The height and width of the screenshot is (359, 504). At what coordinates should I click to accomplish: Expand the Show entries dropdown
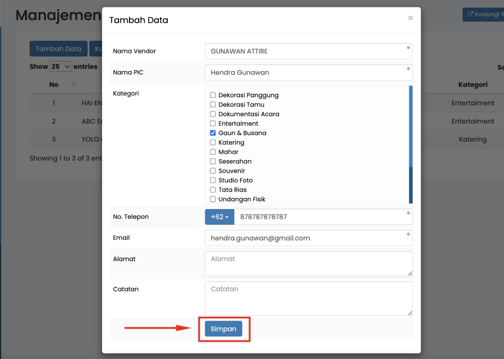click(61, 66)
